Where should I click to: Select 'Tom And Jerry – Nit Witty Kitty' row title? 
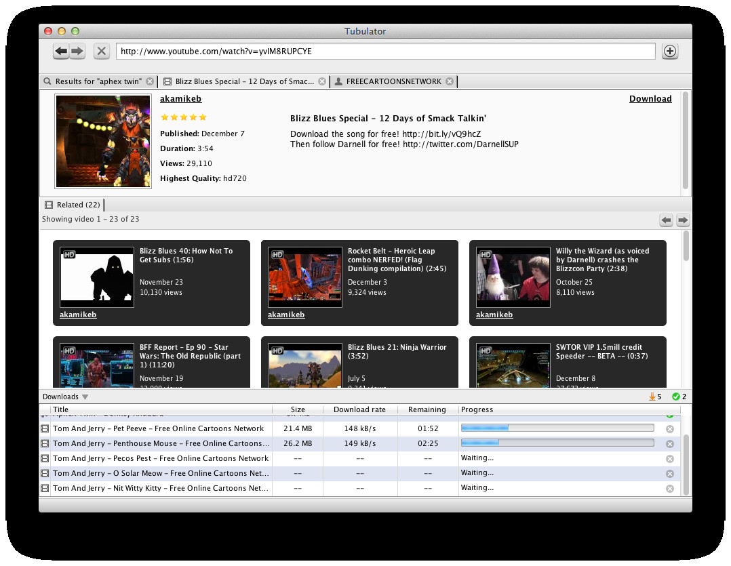pos(160,488)
